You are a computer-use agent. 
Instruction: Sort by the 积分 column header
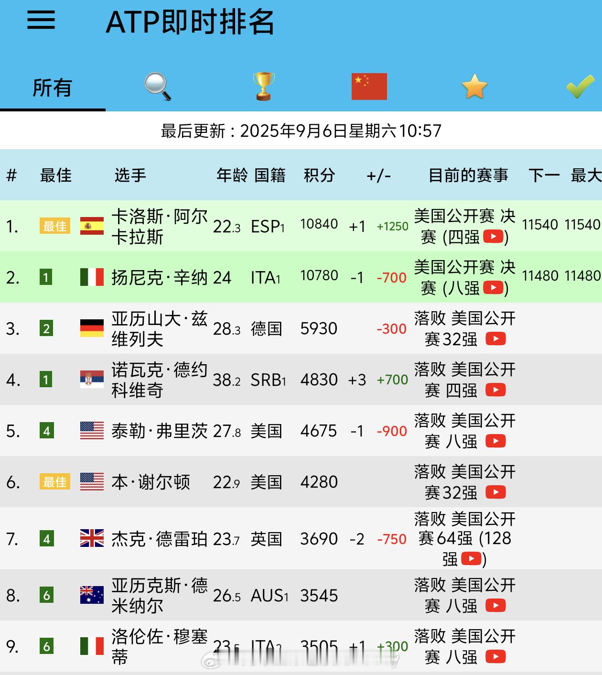point(320,175)
